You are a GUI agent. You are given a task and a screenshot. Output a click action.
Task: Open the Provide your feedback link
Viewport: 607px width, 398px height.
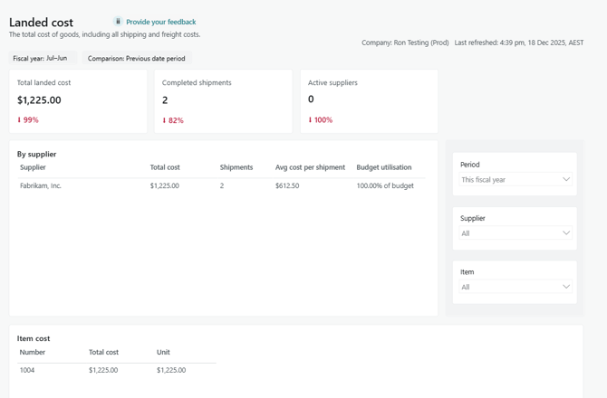(160, 22)
